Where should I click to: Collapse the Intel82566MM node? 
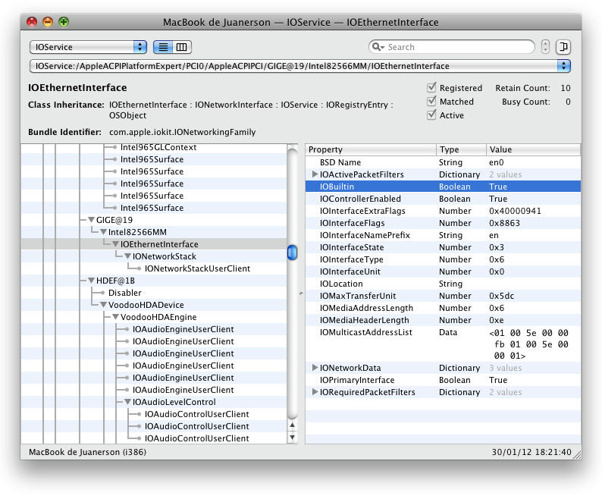point(103,232)
